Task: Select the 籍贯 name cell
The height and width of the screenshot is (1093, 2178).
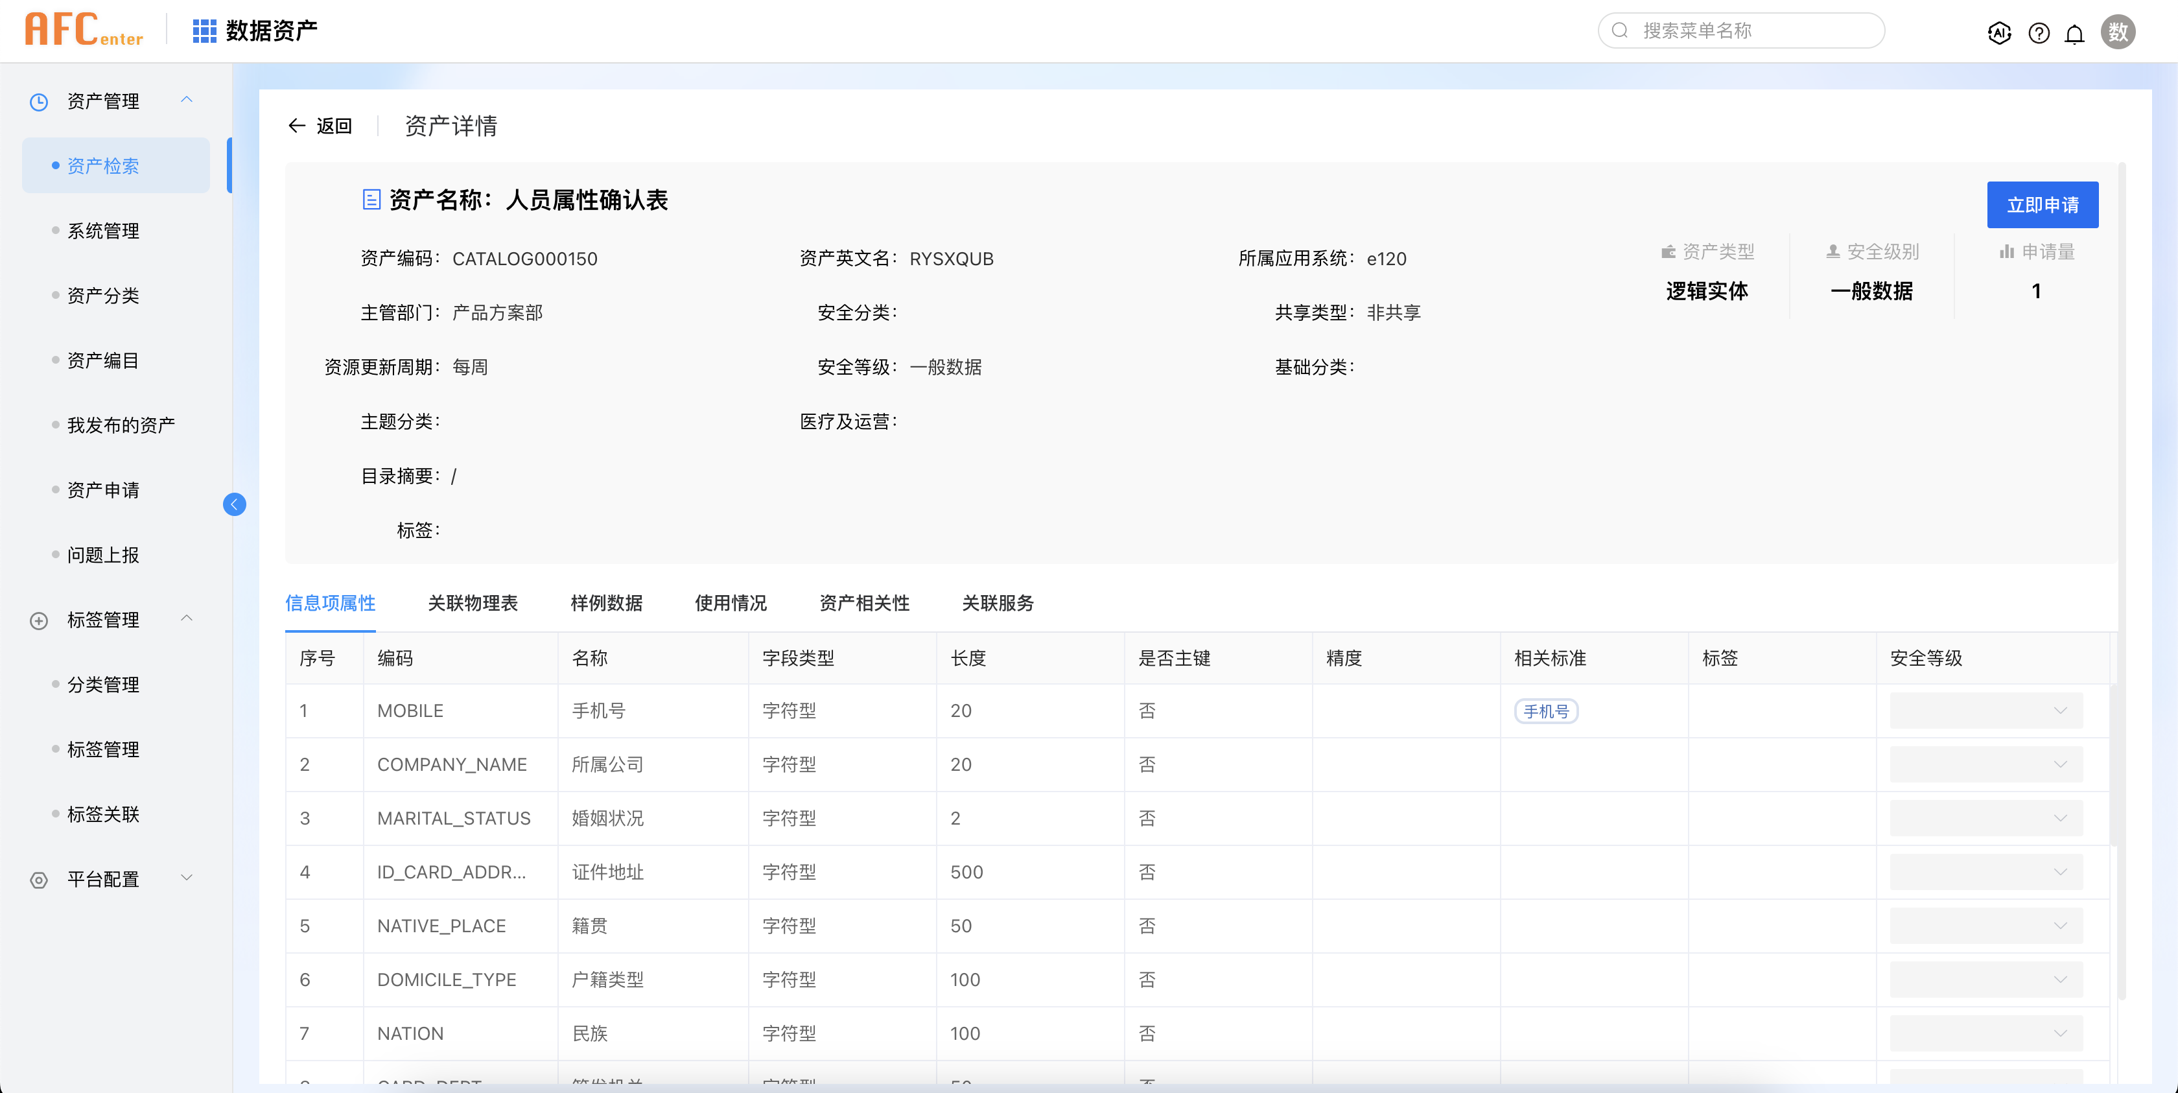Action: click(x=653, y=926)
